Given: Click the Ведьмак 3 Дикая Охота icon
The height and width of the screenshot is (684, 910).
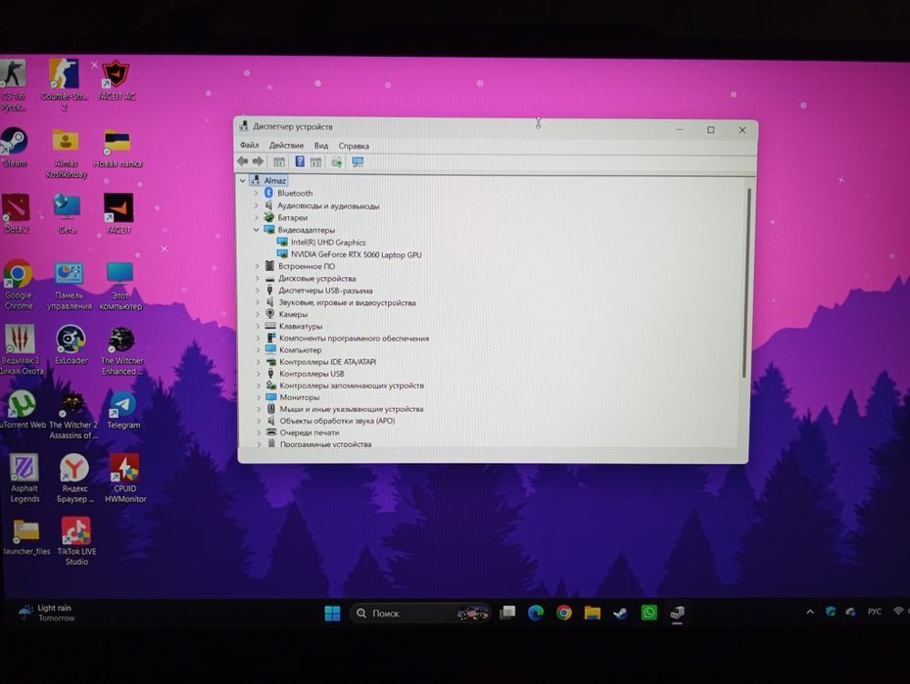Looking at the screenshot, I should point(21,349).
